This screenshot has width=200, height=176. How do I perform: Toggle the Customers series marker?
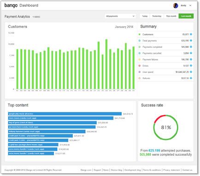click(x=140, y=35)
